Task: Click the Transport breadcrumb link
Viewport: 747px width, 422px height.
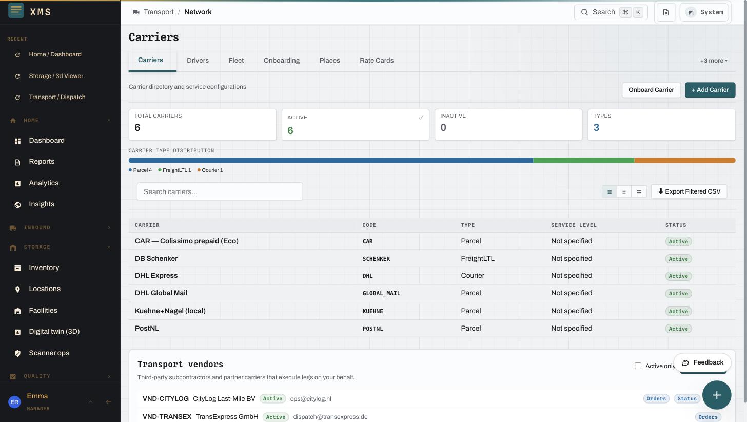Action: pyautogui.click(x=159, y=12)
